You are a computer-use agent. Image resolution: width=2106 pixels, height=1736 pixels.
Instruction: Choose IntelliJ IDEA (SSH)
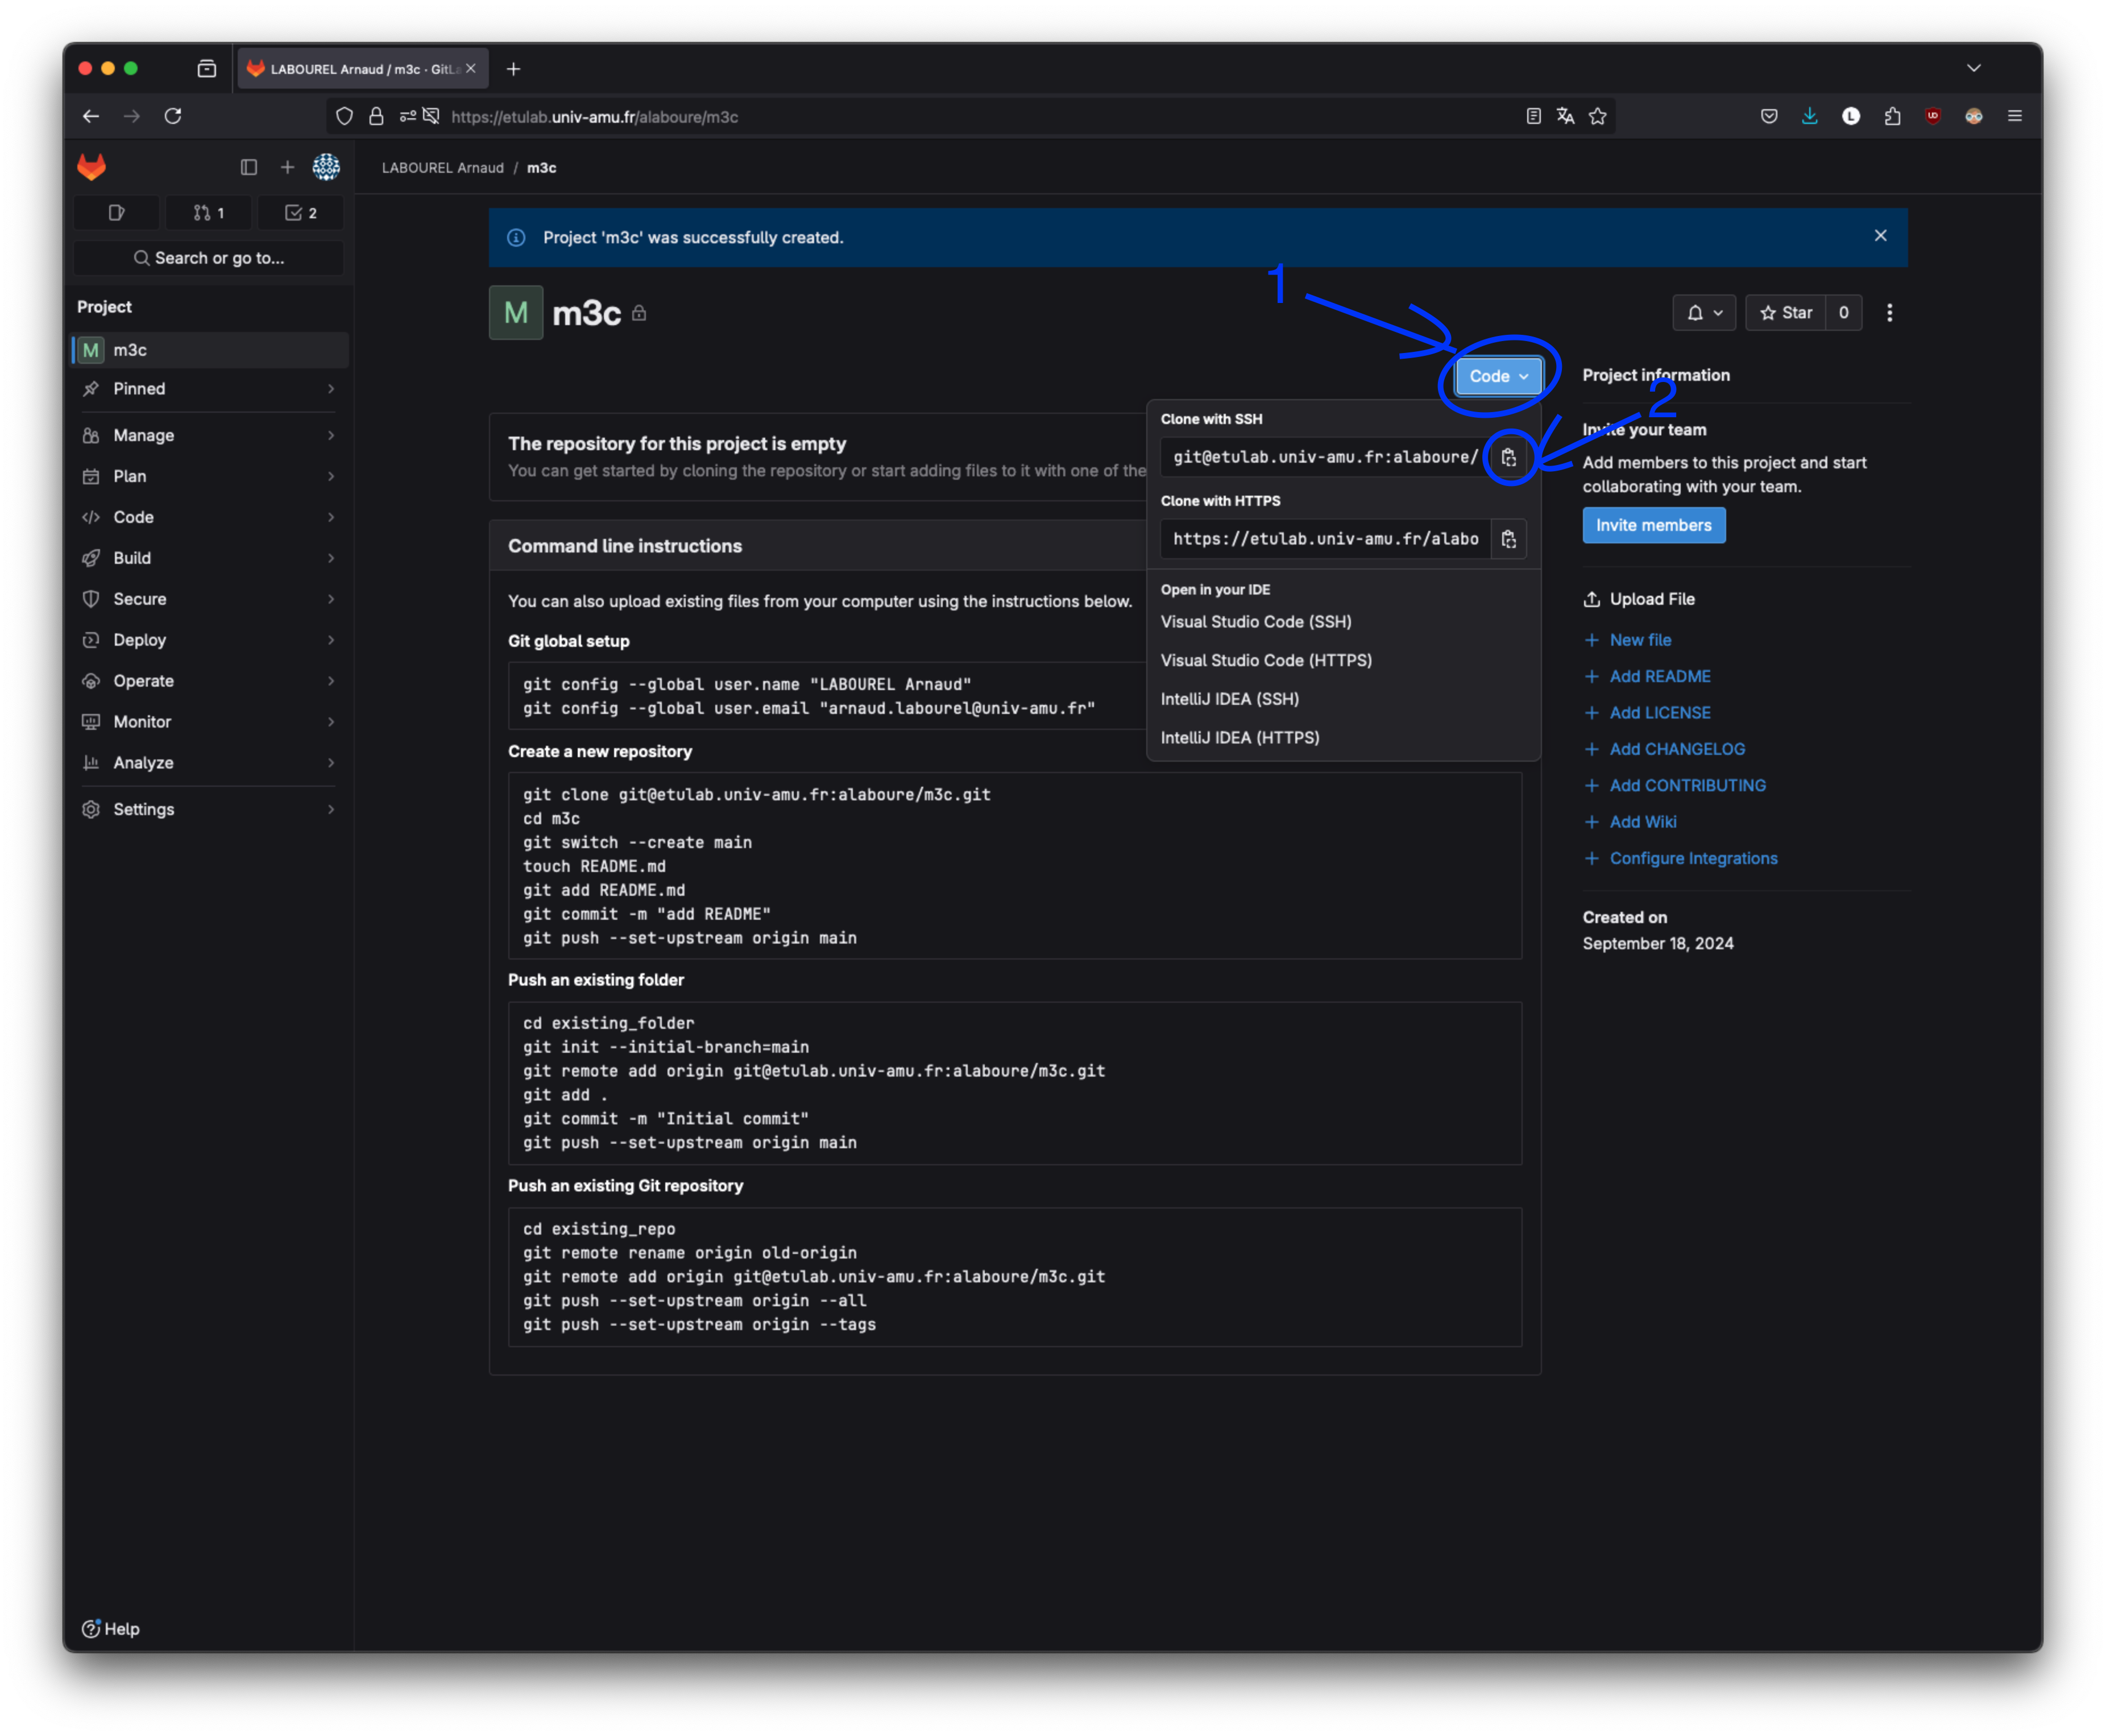click(x=1229, y=699)
